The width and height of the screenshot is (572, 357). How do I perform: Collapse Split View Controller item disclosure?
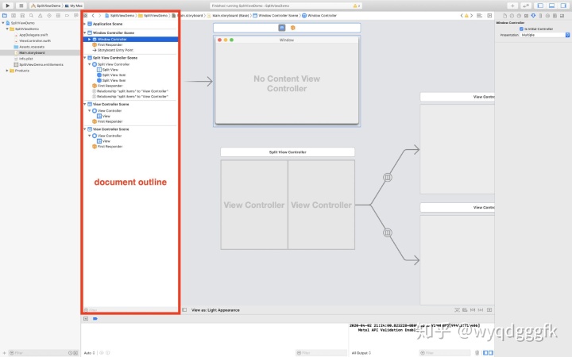click(x=89, y=64)
